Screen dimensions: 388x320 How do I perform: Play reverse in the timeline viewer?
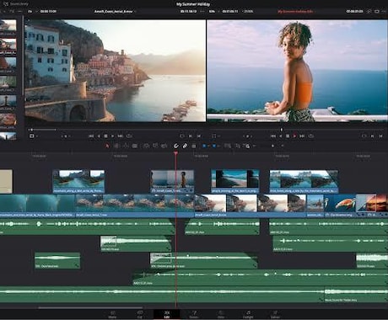(281, 136)
